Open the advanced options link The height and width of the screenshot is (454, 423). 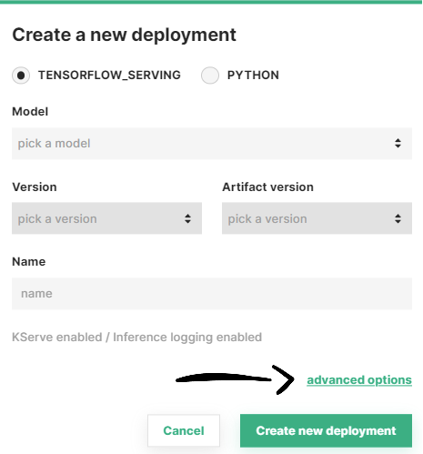click(x=359, y=380)
